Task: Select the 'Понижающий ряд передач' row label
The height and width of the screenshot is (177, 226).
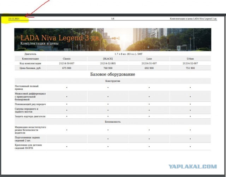Action: (30, 104)
